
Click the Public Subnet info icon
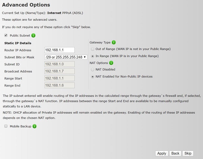34,36
